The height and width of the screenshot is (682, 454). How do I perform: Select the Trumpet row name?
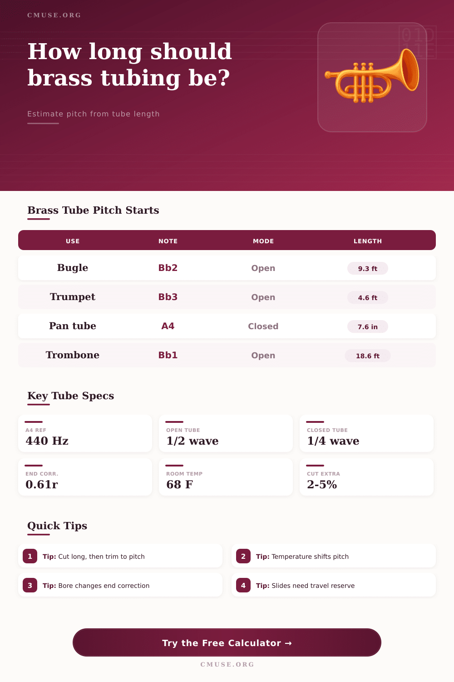[x=73, y=297]
